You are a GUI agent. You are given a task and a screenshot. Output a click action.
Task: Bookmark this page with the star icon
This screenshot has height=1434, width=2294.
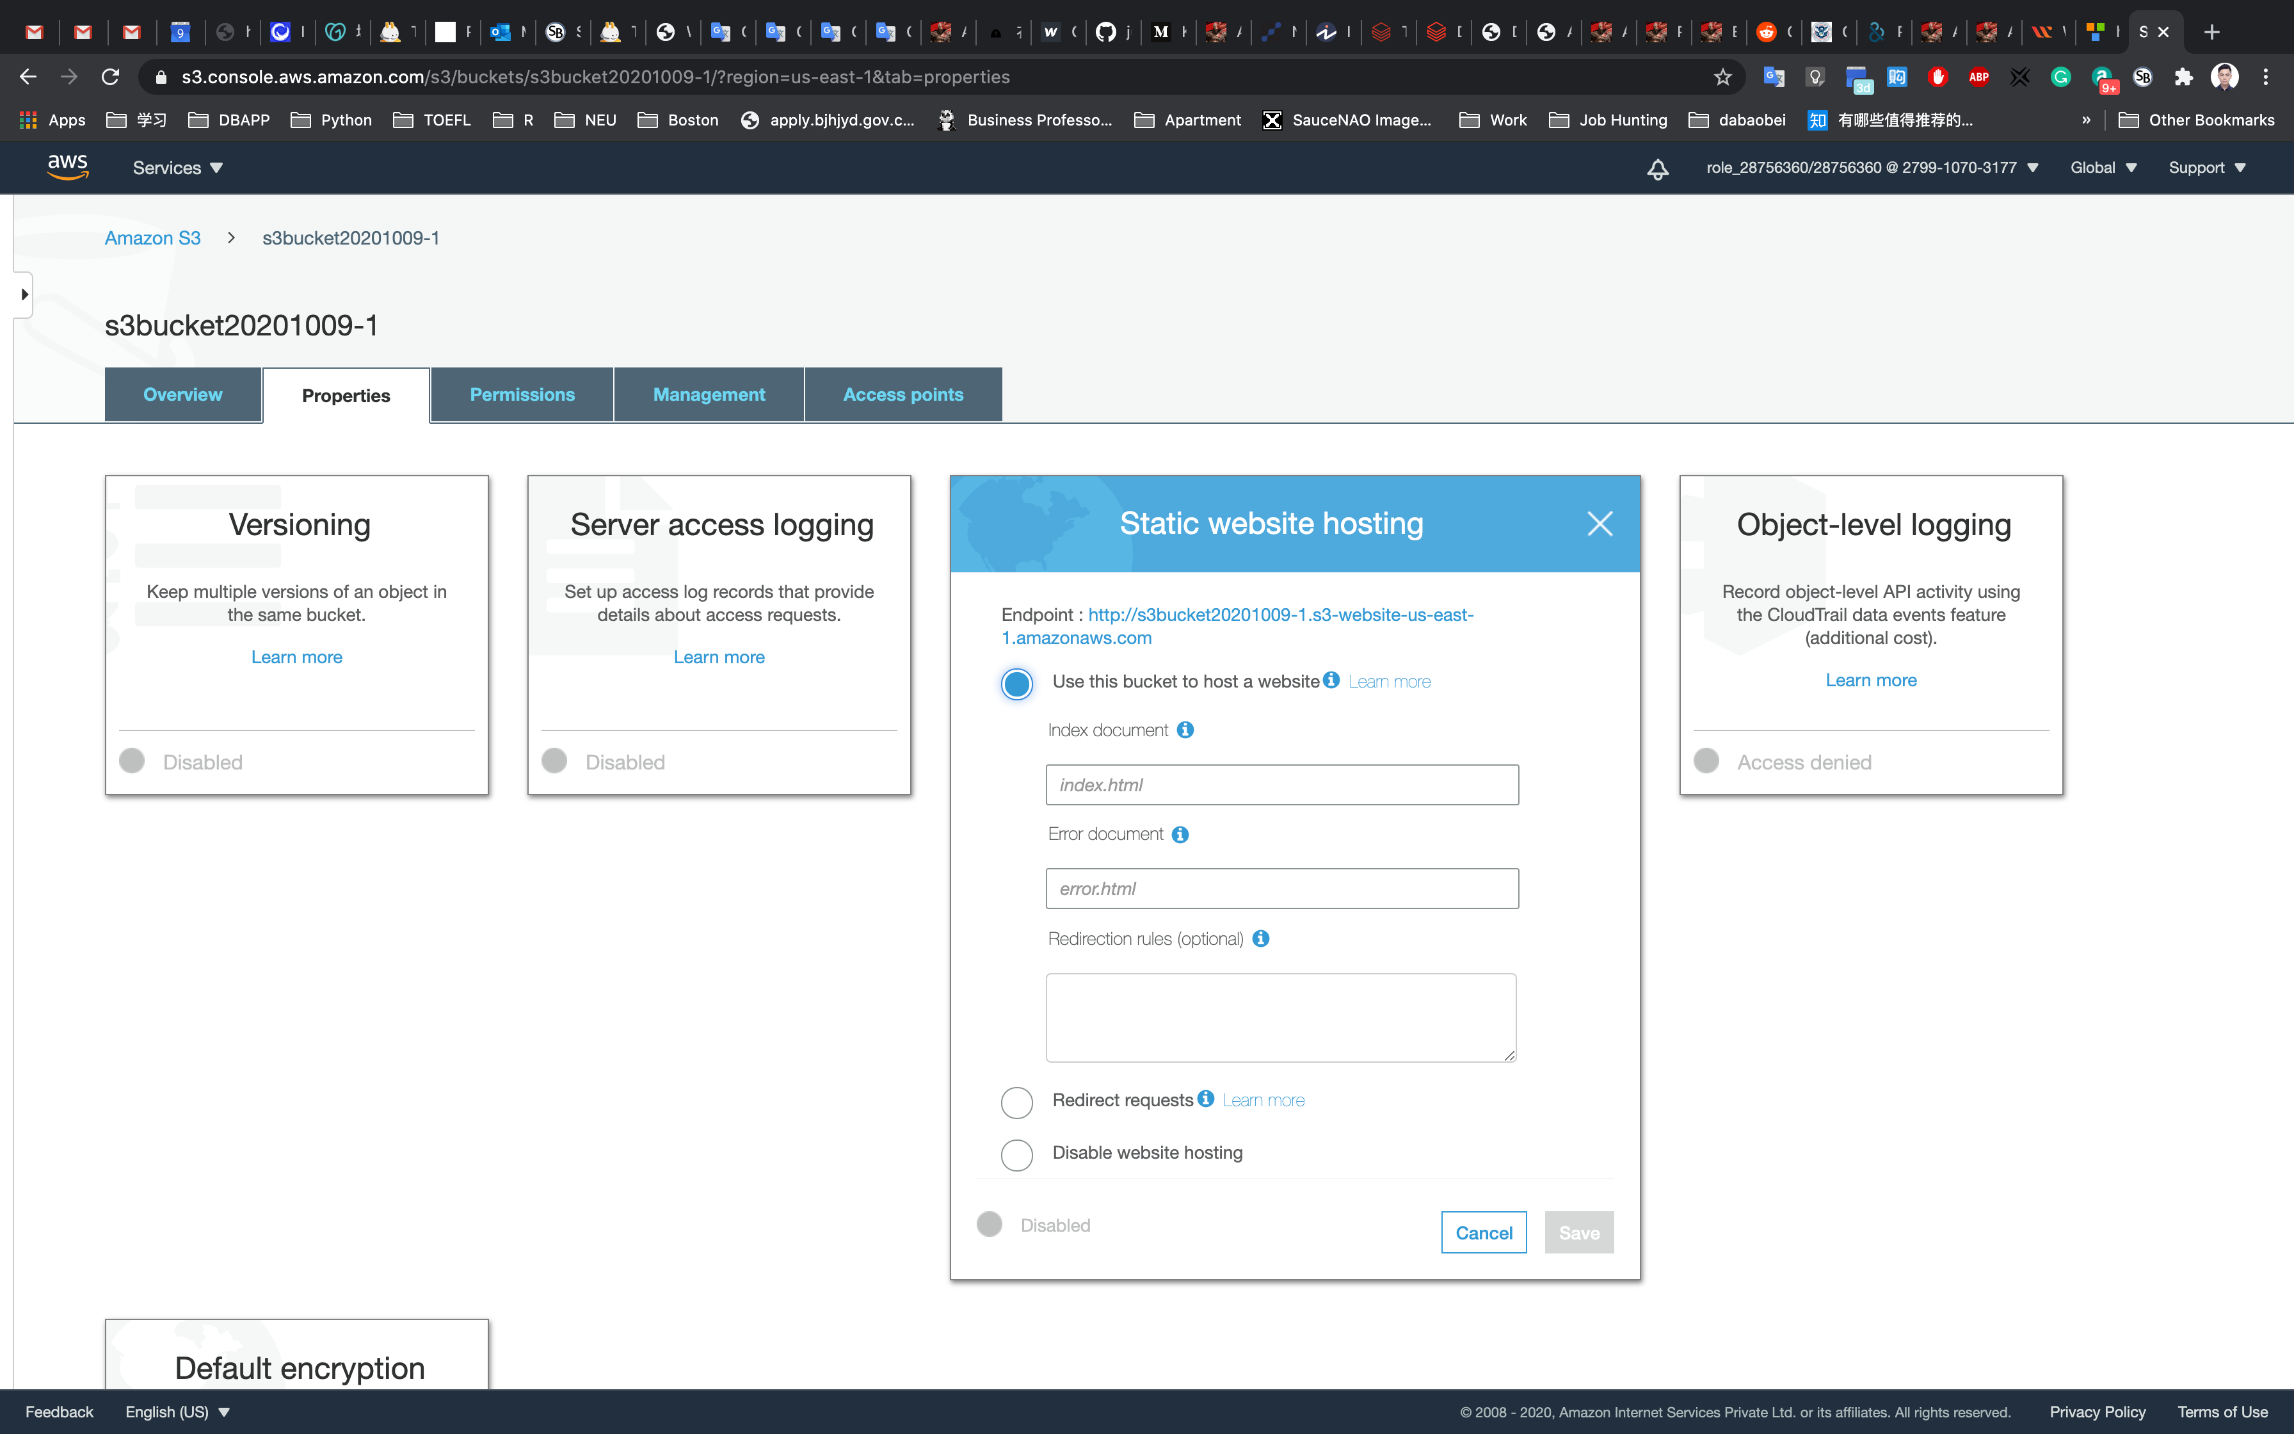click(1722, 77)
